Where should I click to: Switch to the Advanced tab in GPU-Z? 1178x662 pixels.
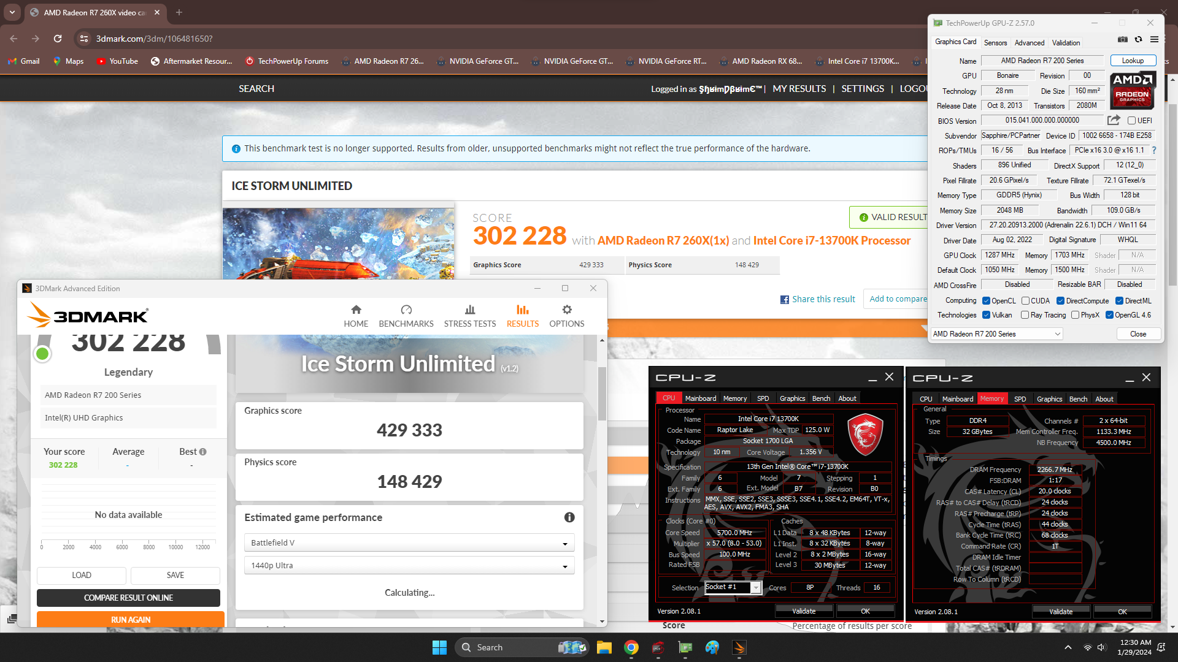1029,42
